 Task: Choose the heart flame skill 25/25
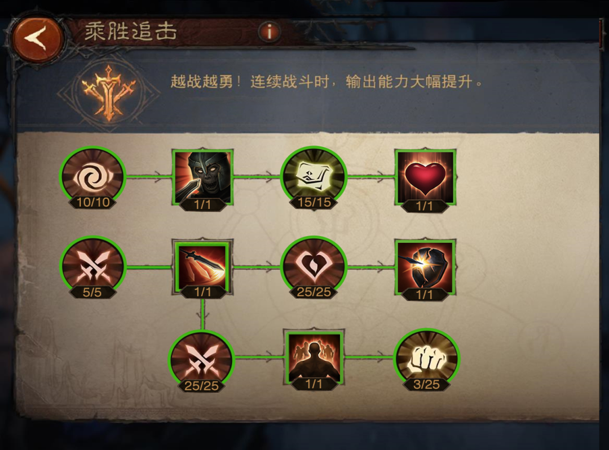314,268
